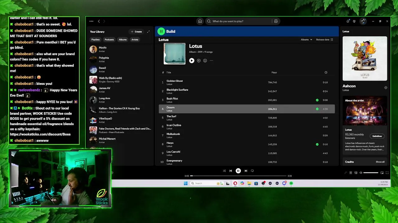Open Opera browser from the taskbar
This screenshot has height=223, width=398.
pos(235,183)
